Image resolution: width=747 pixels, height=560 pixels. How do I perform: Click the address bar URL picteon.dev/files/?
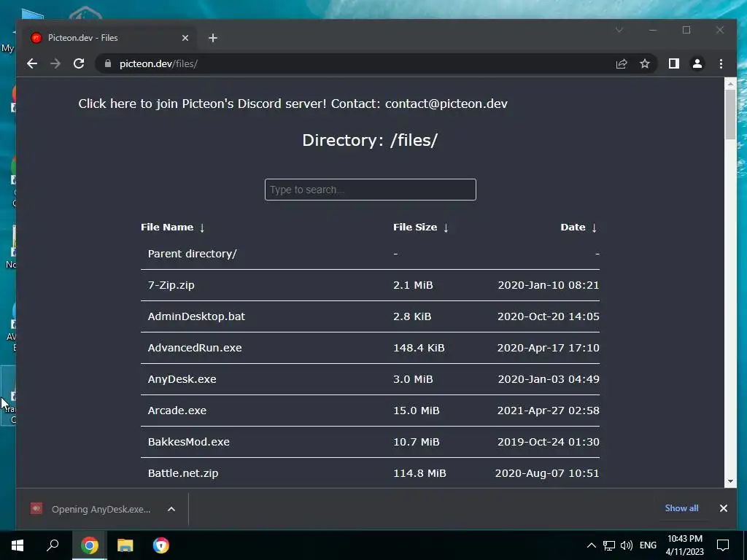[158, 64]
